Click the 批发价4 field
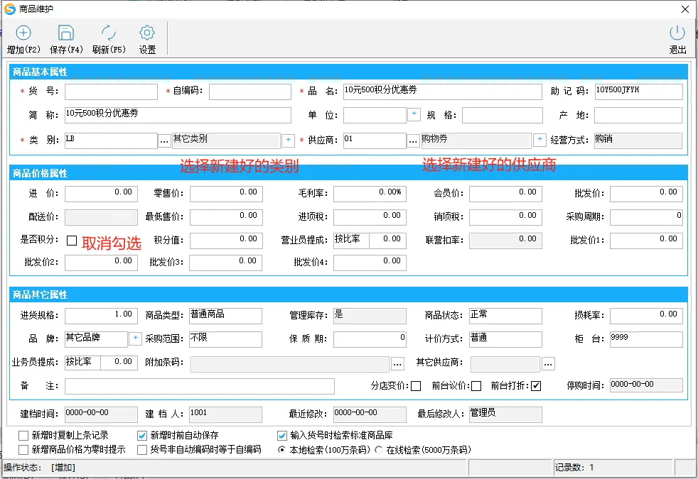The width and height of the screenshot is (698, 479). (x=370, y=262)
